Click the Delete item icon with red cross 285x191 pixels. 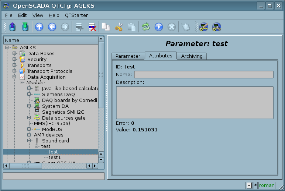[92, 27]
